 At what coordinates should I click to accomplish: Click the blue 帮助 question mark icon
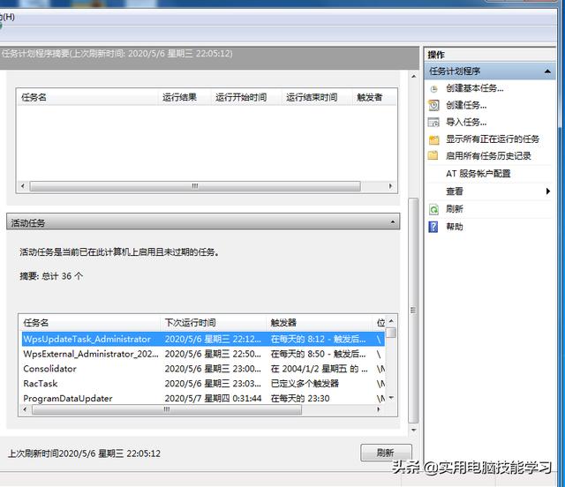433,227
